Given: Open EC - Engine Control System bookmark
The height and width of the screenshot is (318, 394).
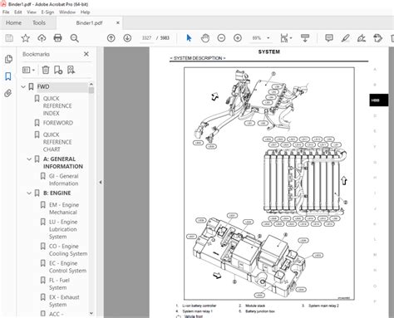Looking at the screenshot, I should point(67,267).
